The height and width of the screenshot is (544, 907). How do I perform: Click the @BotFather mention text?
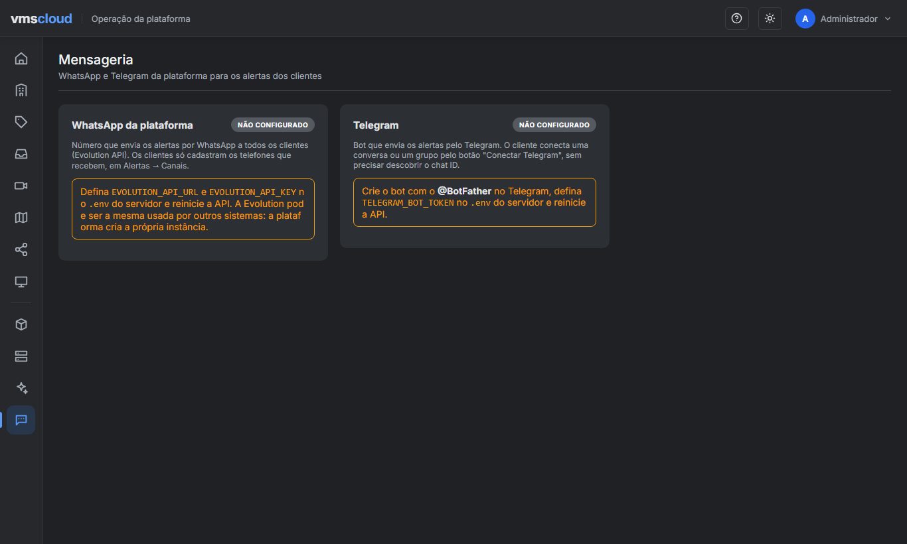464,191
